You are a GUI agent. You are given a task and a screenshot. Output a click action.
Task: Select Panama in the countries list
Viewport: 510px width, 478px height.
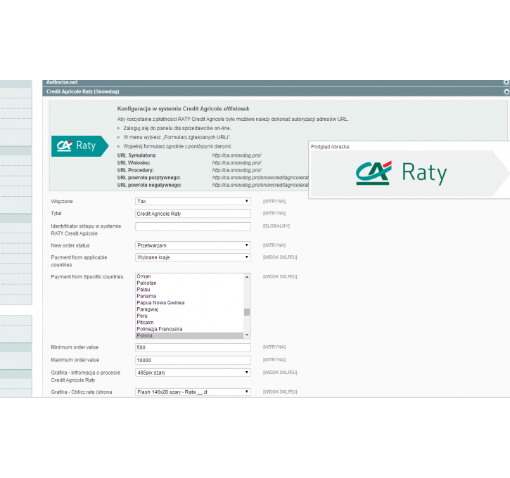click(189, 296)
